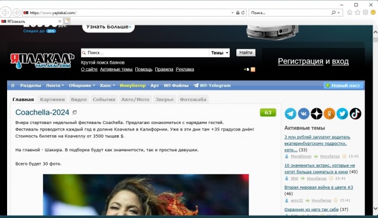Image resolution: width=378 pixels, height=218 pixels.
Task: Open the Помощь link
Action: 144,69
